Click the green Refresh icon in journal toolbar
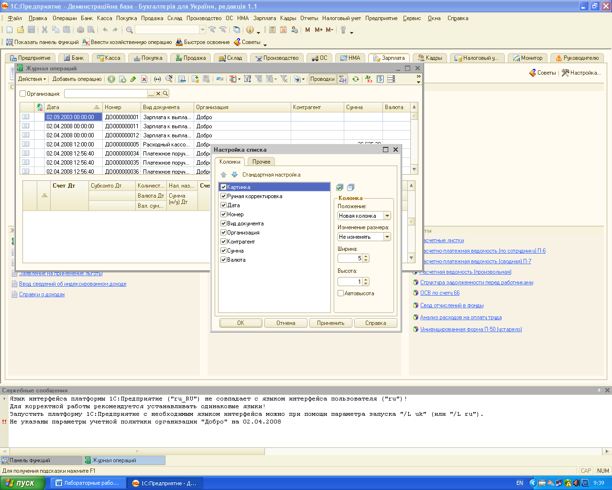This screenshot has width=612, height=490. coord(356,79)
